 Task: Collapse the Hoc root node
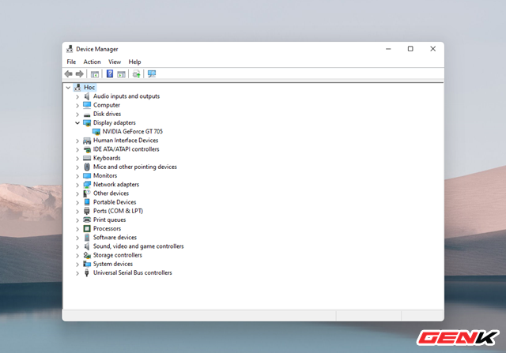point(68,88)
